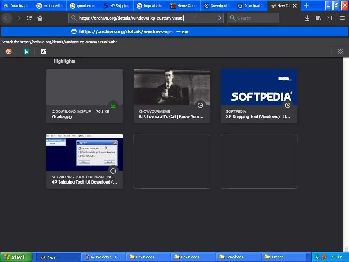Search with Bing engine icon
Screen dimensions: 349x262
click(26, 52)
